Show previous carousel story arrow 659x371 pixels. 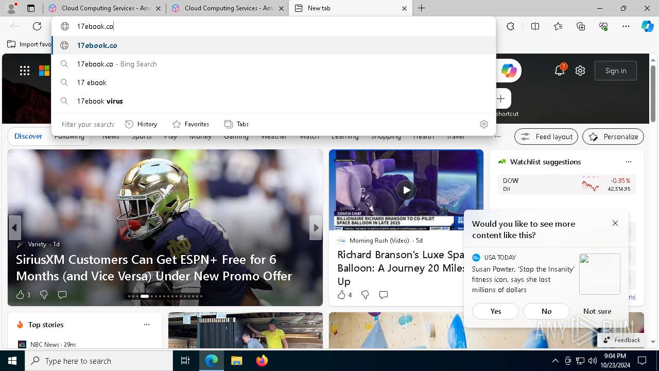[x=14, y=227]
